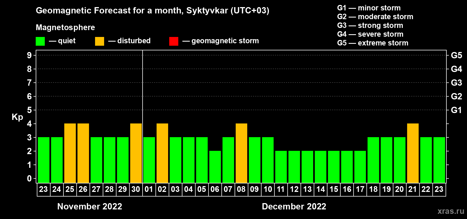Click the G5 storm level label on right axis
Screen dimensions: 467x219
(456, 55)
